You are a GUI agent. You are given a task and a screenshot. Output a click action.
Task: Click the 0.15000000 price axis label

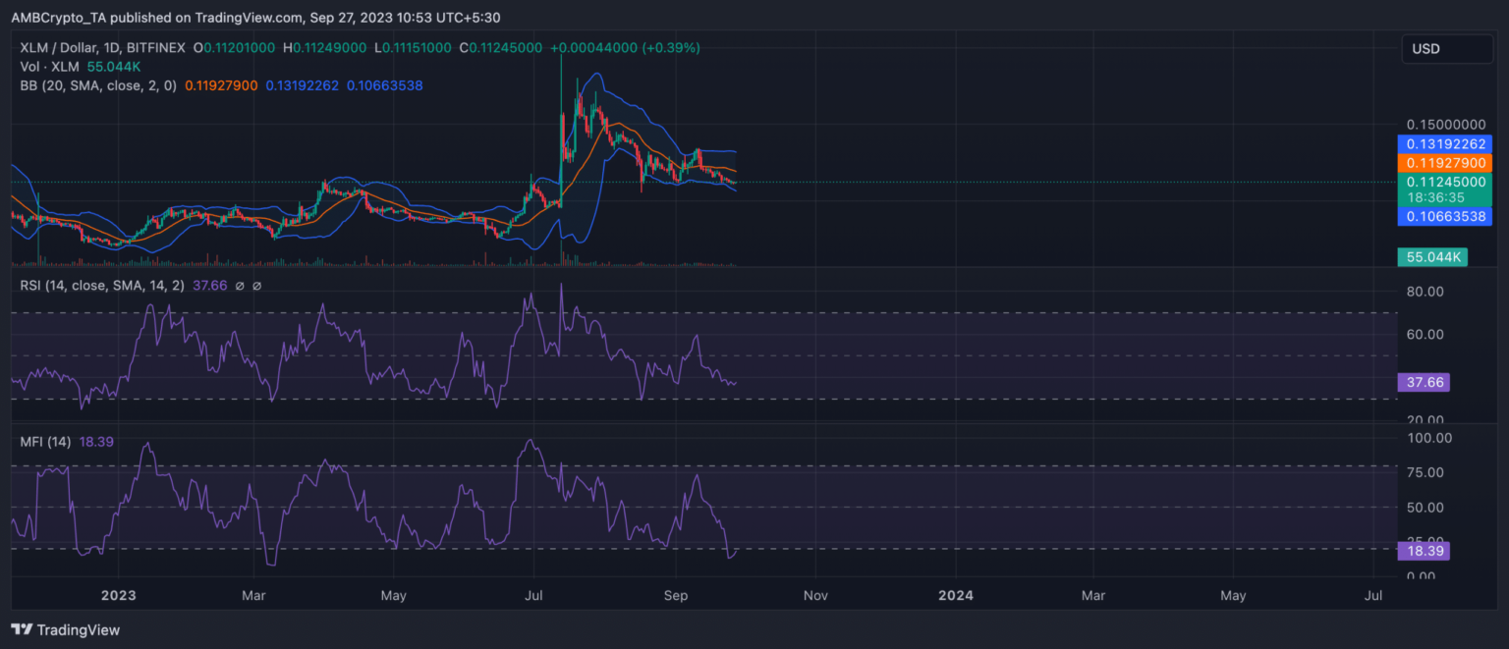point(1444,125)
